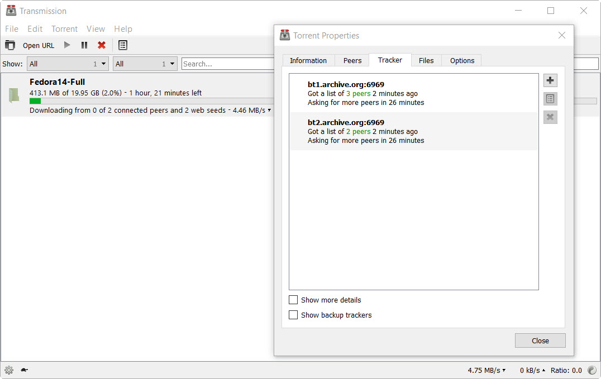
Task: Click the Open torrent file icon
Action: (x=10, y=45)
